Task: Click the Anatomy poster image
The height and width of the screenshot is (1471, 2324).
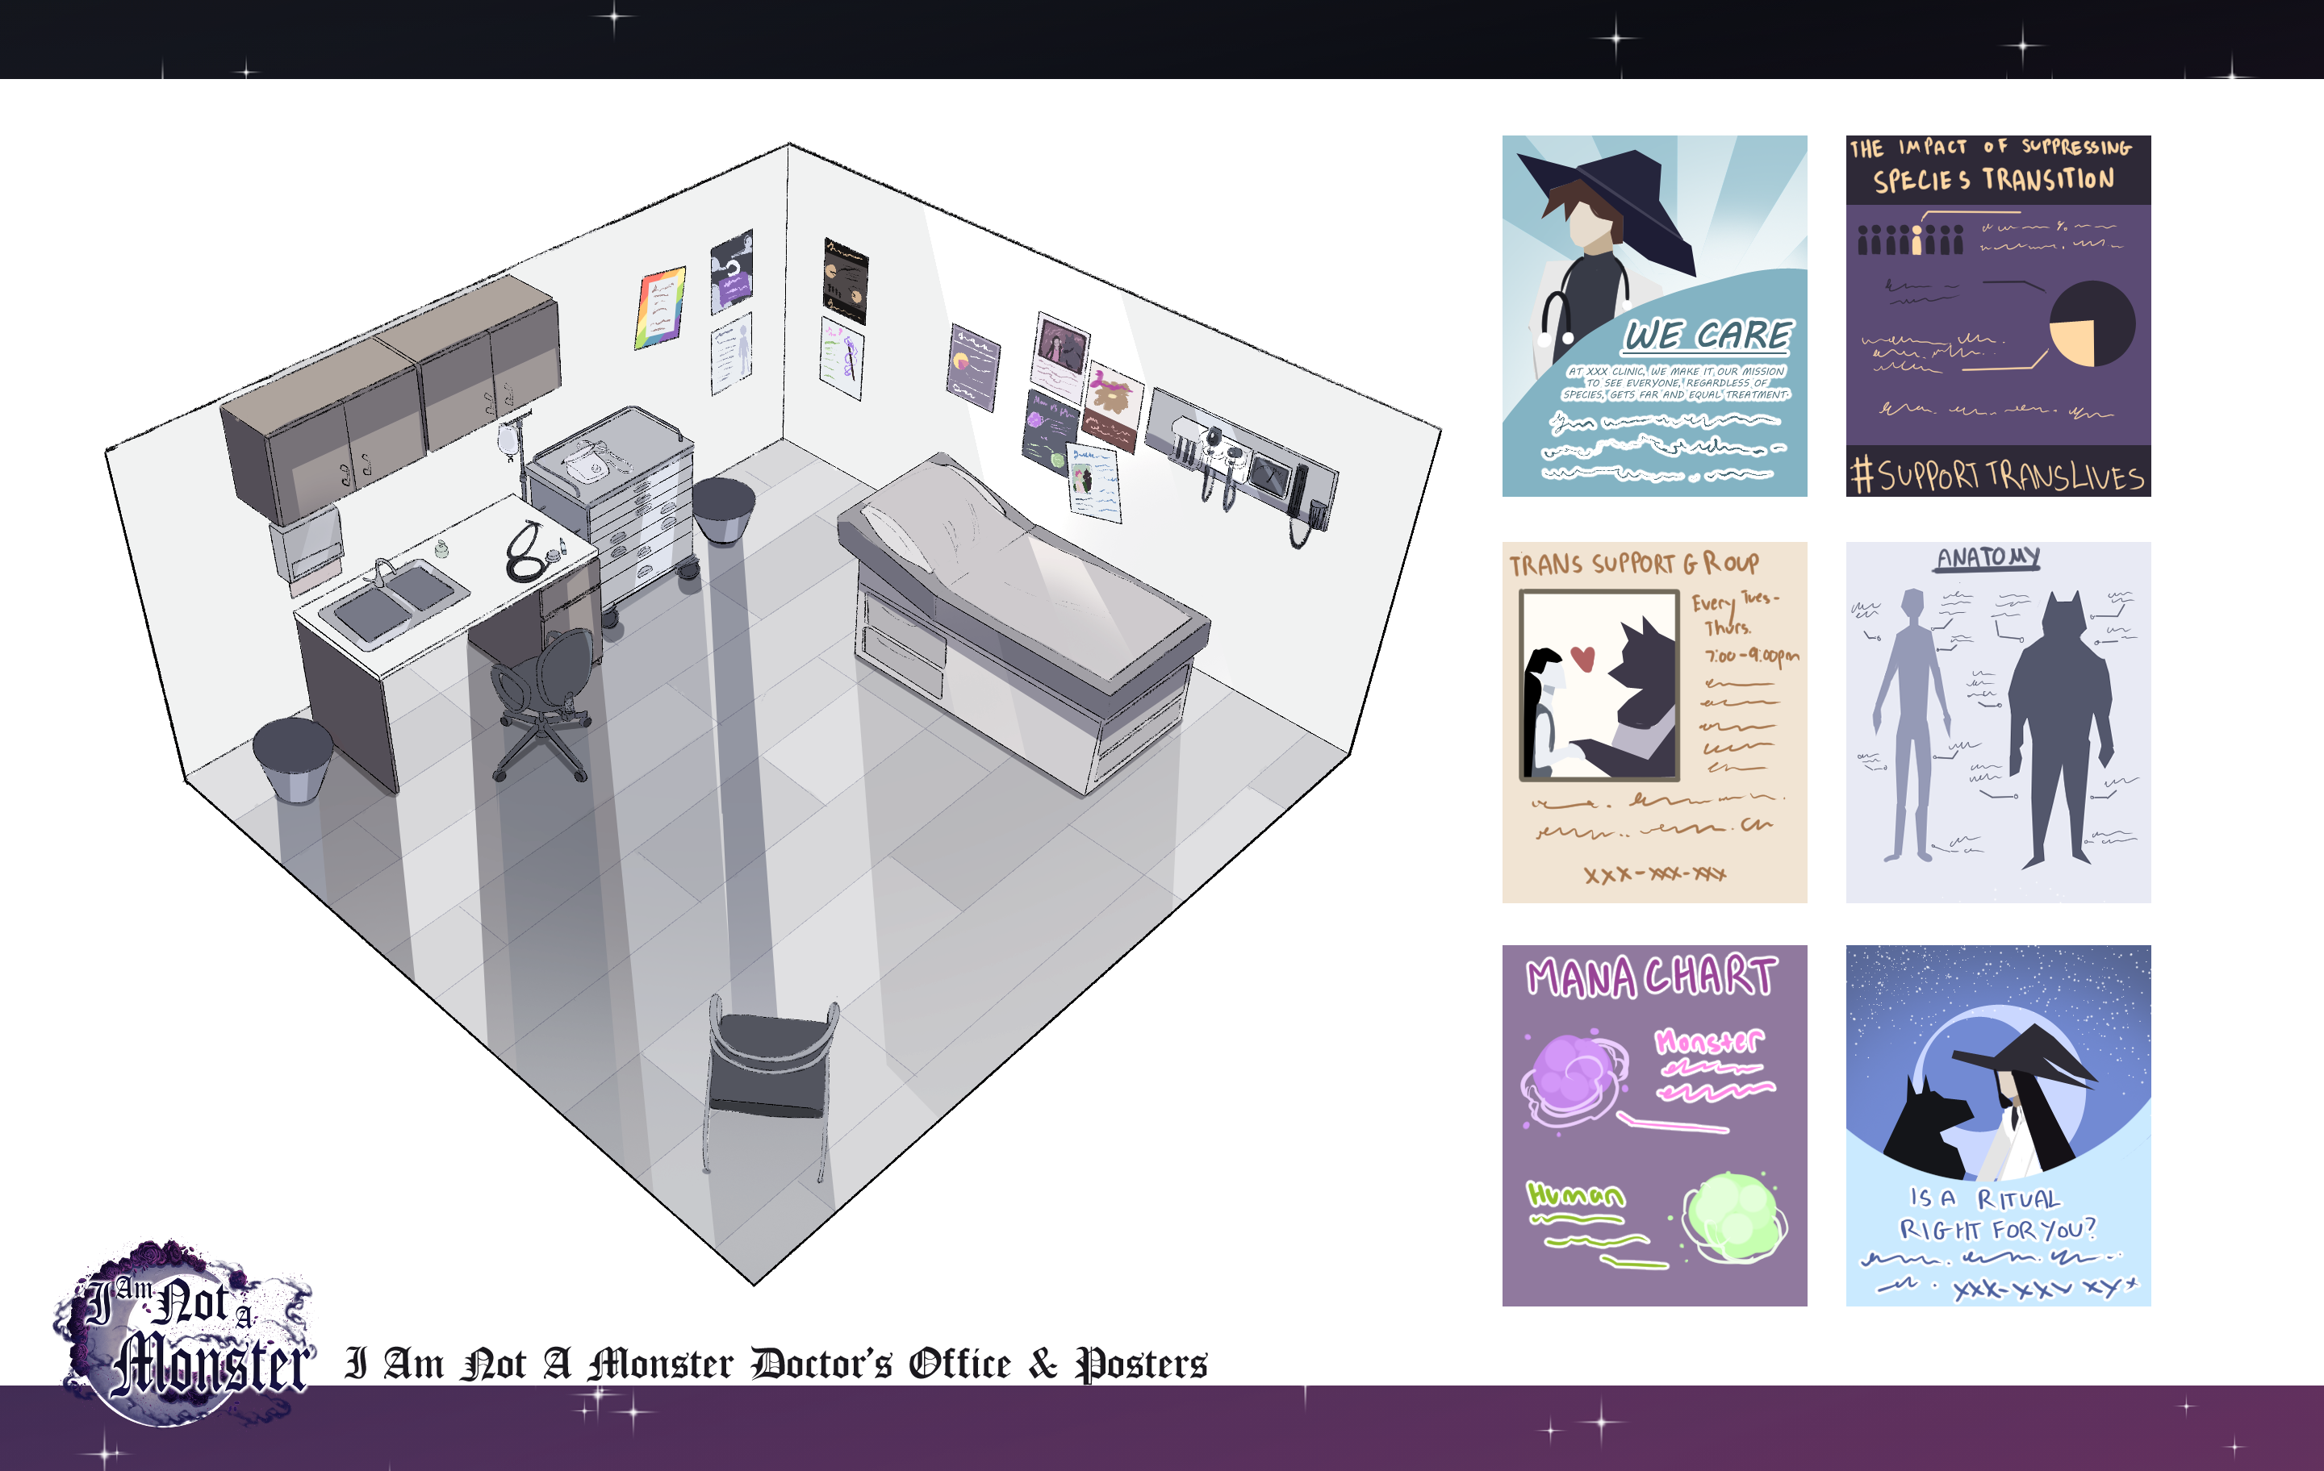Action: (x=1998, y=722)
